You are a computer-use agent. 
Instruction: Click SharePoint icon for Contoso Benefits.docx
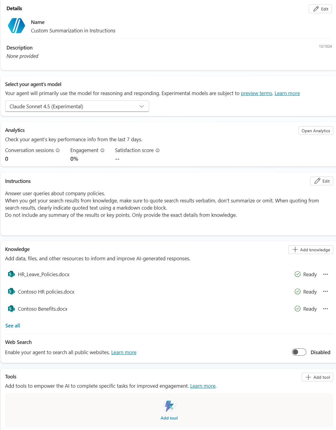11,309
